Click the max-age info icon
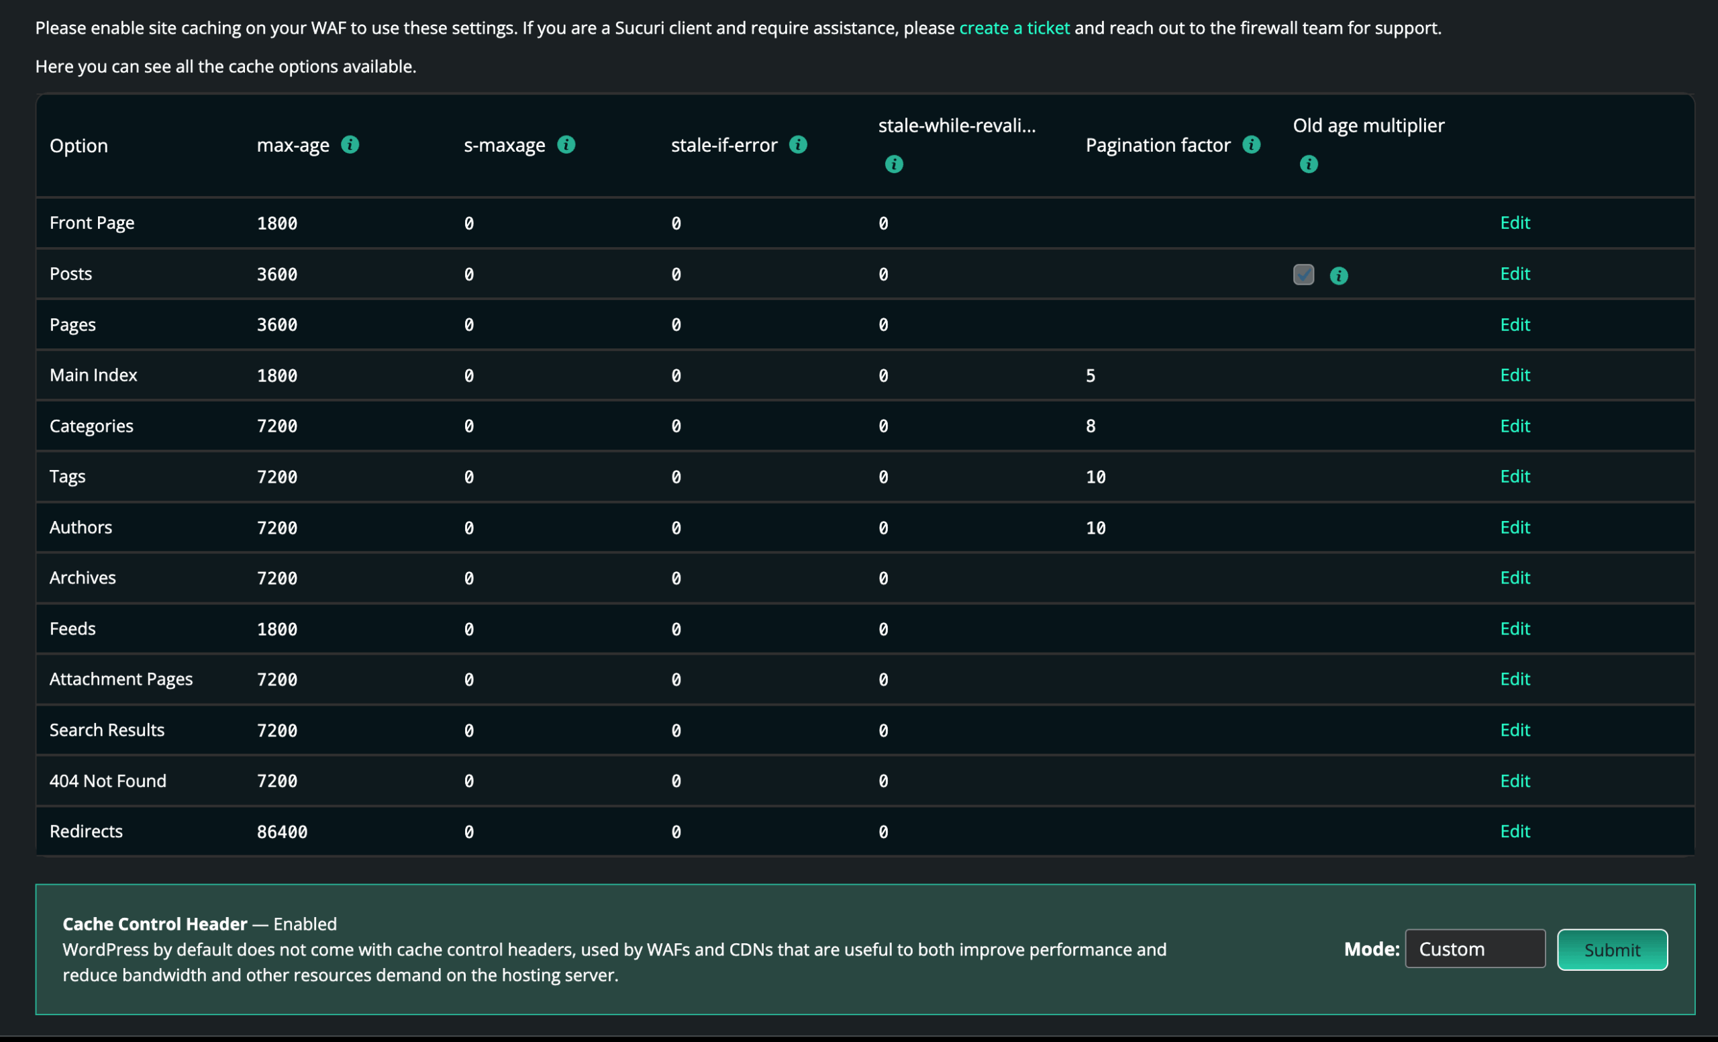 [350, 144]
